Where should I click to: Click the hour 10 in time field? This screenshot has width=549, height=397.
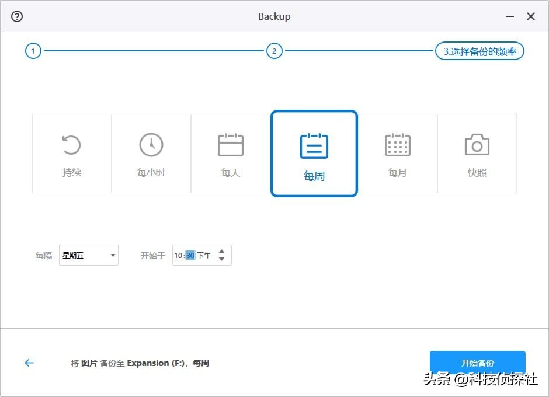(x=178, y=255)
